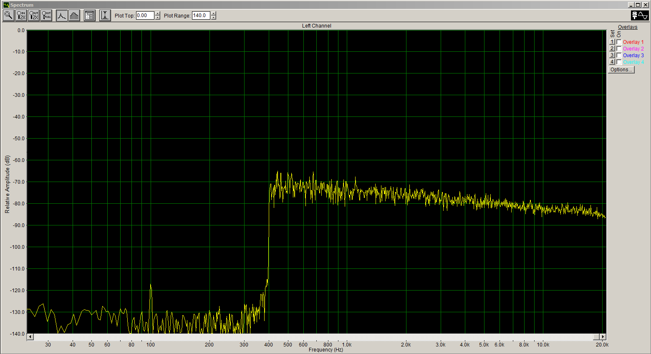Enable the Overlay 2 checkbox

pos(619,49)
